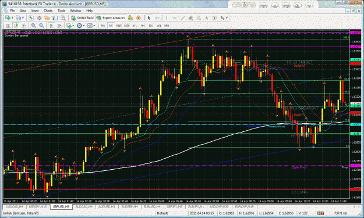Click the New Order button
Image resolution: width=364 pixels, height=218 pixels.
click(x=83, y=18)
